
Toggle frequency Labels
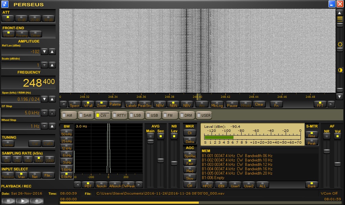131,104
